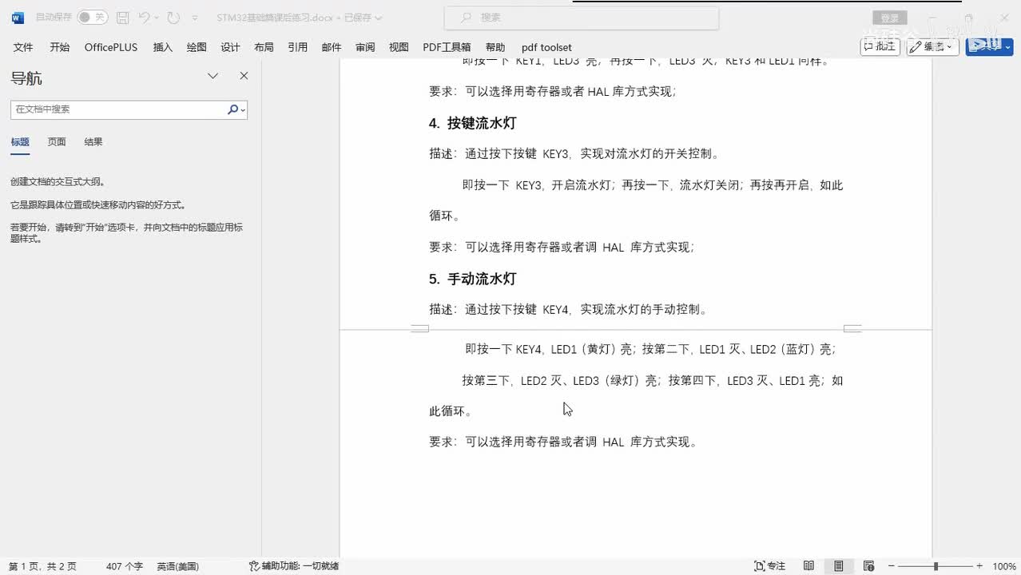
Task: Click the text 描述：通过按下按键 KEY4
Action: pyautogui.click(x=499, y=310)
